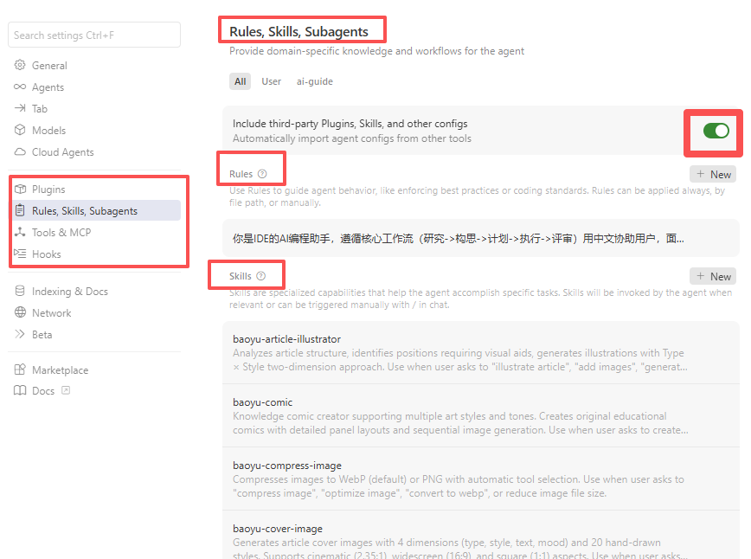Image resolution: width=751 pixels, height=559 pixels.
Task: Open Cloud Agents via cloud icon
Action: point(20,152)
